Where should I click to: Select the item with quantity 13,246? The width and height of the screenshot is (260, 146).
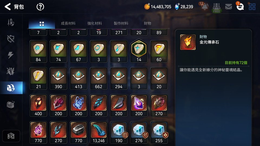coord(99,132)
